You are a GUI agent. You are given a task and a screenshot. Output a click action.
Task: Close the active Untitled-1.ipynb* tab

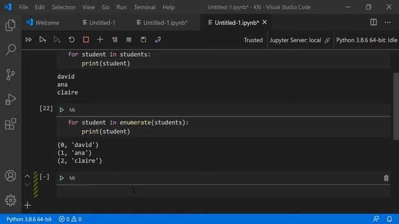(x=264, y=22)
